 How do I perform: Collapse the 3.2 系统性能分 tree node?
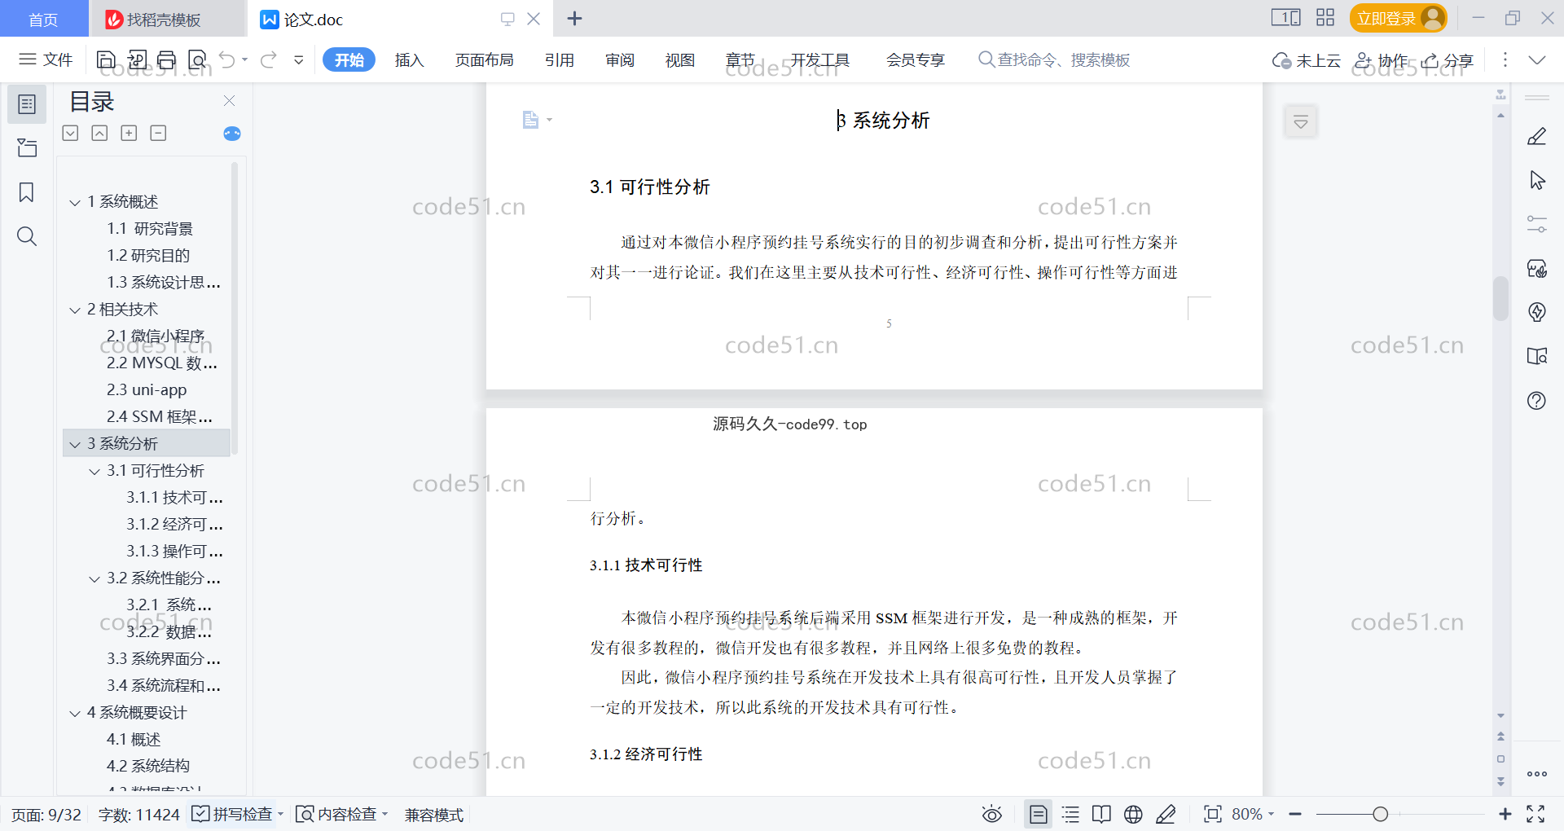(94, 579)
